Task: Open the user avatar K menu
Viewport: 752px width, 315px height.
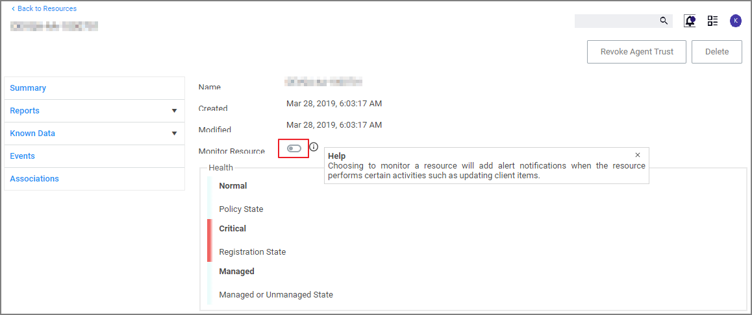Action: pos(735,21)
